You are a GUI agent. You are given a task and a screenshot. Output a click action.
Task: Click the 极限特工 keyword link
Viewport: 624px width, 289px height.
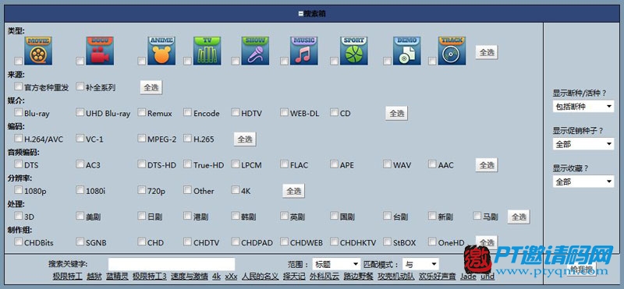coord(67,277)
